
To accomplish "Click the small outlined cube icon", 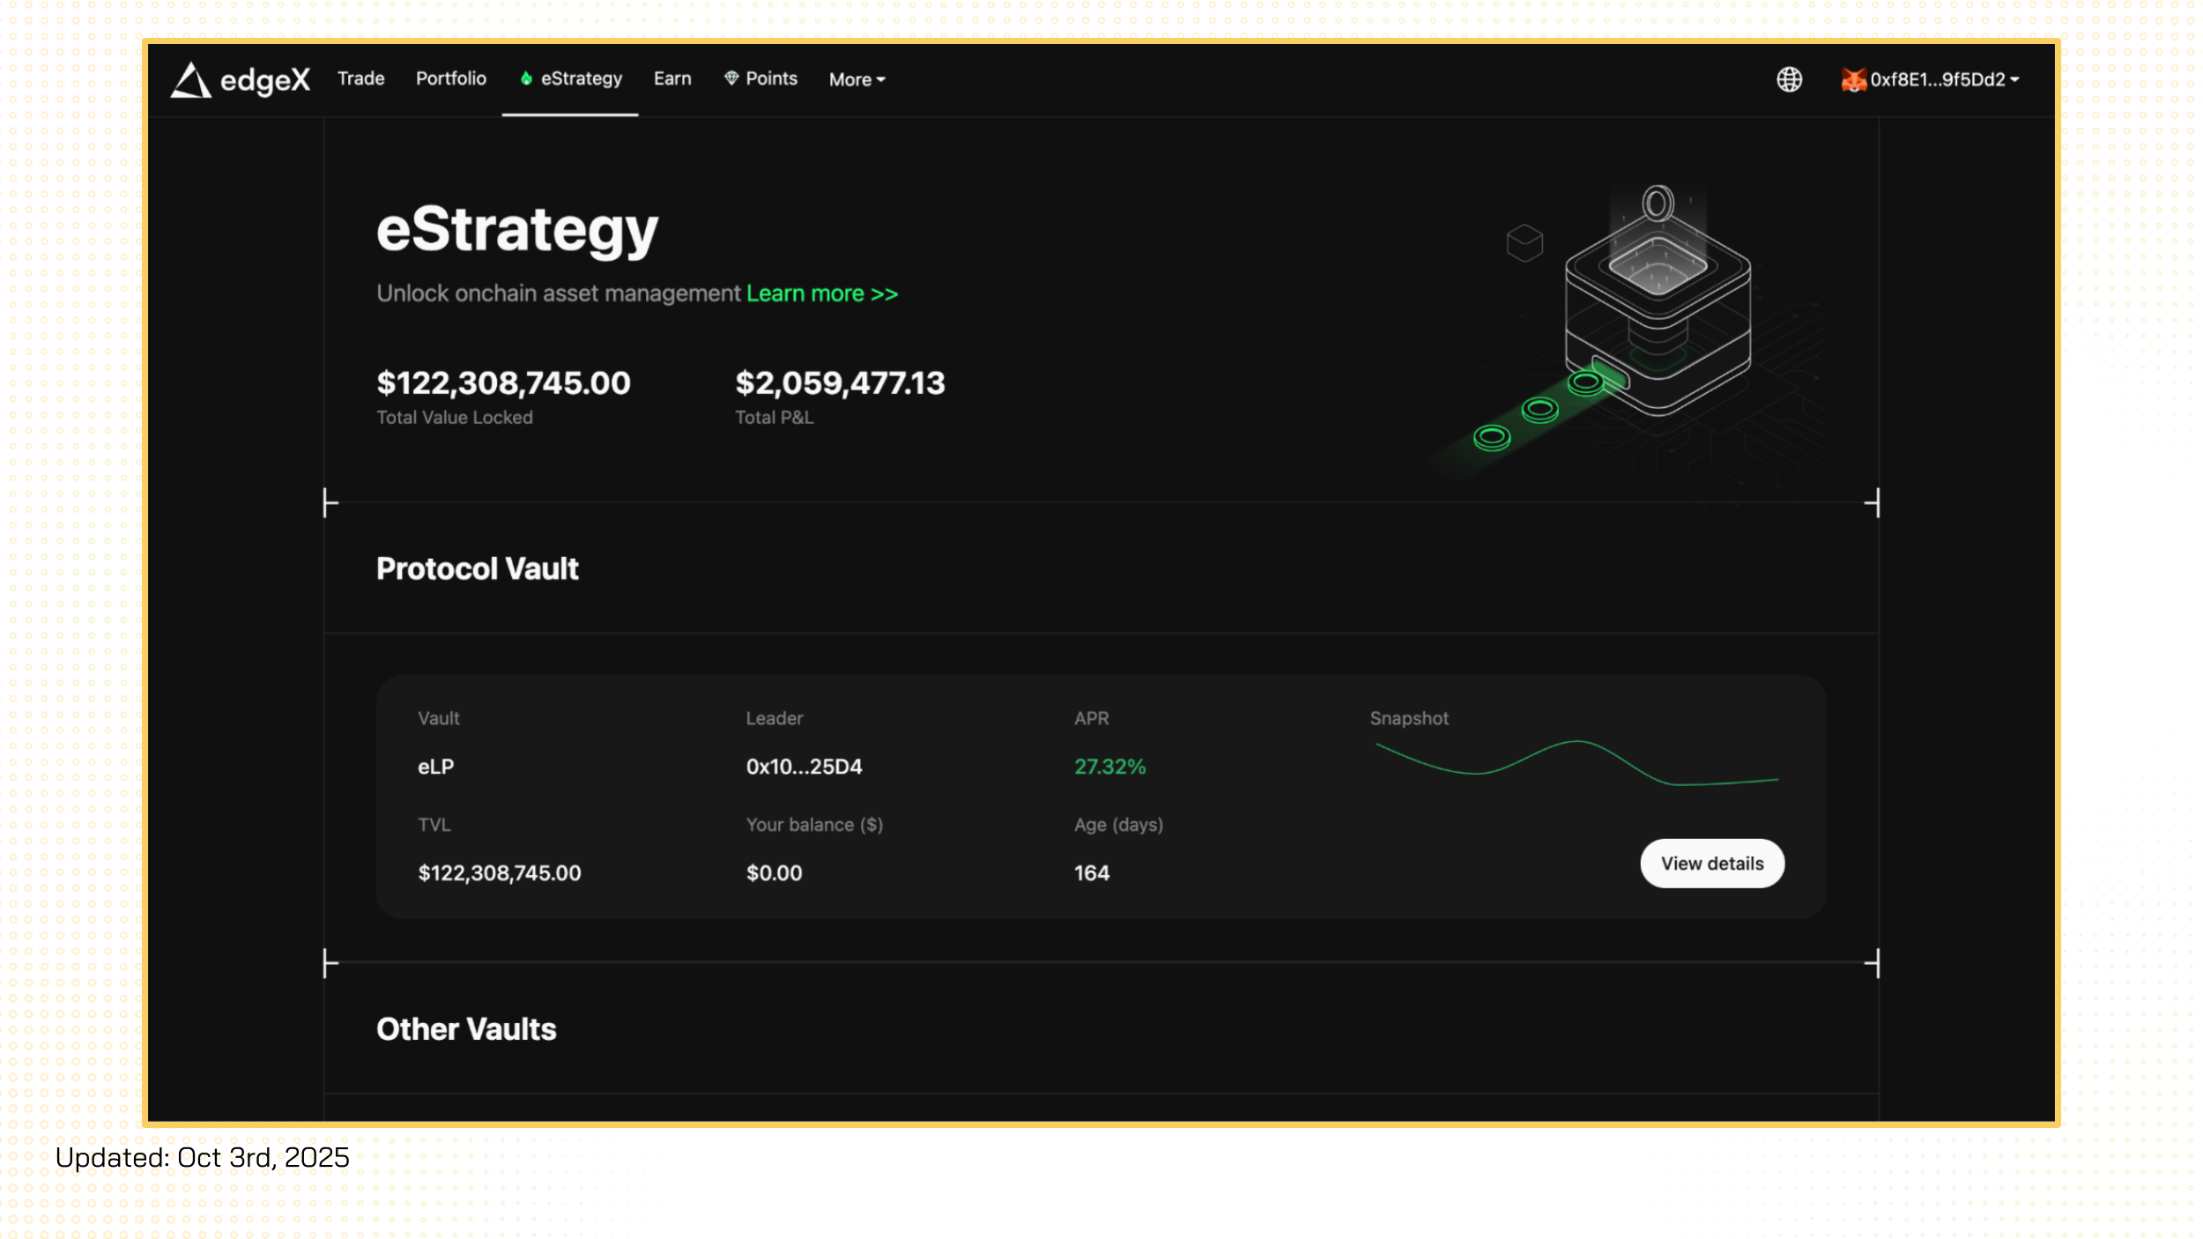I will tap(1524, 242).
